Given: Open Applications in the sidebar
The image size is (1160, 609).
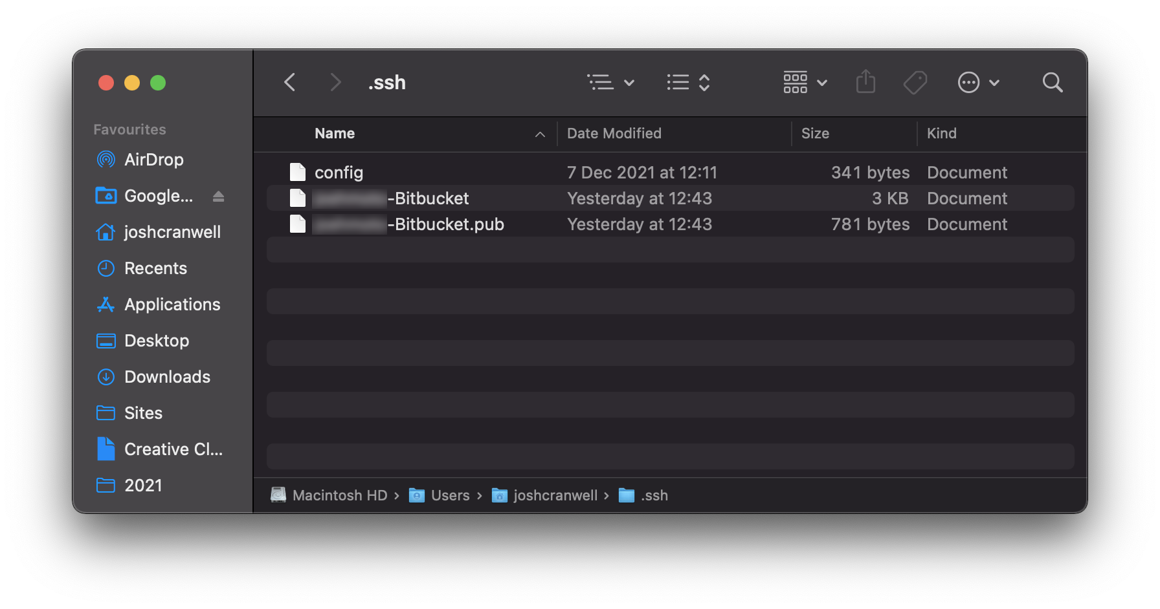Looking at the screenshot, I should point(172,304).
